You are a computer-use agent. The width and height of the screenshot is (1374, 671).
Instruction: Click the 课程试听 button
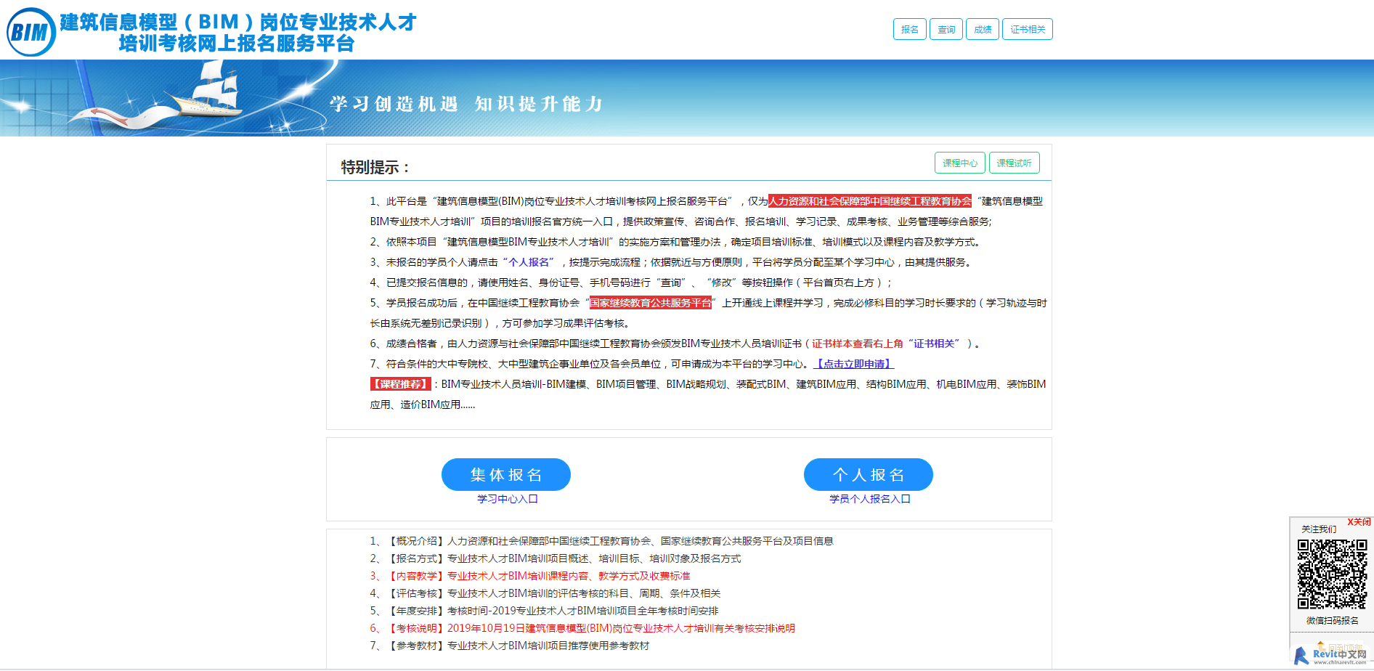(x=1014, y=163)
